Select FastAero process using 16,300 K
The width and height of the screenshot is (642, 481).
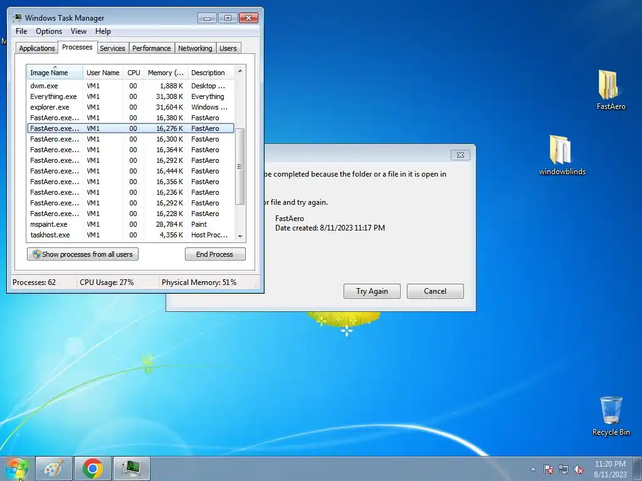coord(130,139)
